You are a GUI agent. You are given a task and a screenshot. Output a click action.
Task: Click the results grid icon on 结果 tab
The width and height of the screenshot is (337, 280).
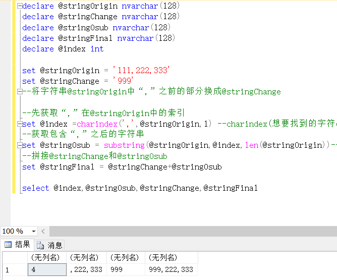pos(8,245)
